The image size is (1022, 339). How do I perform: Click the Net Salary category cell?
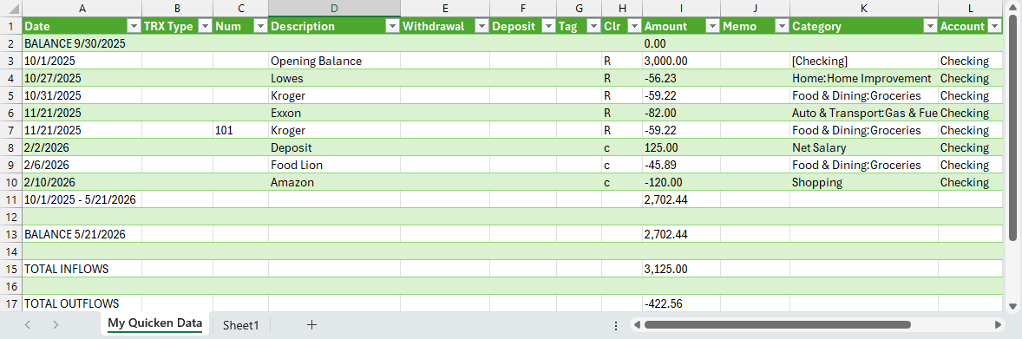[863, 148]
